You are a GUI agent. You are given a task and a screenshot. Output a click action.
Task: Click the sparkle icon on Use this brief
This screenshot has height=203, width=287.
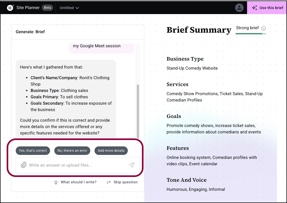[255, 8]
